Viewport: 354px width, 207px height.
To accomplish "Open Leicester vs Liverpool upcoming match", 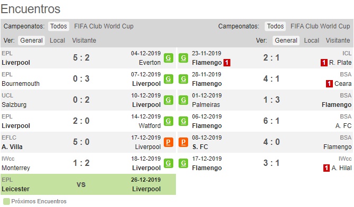I will point(88,184).
